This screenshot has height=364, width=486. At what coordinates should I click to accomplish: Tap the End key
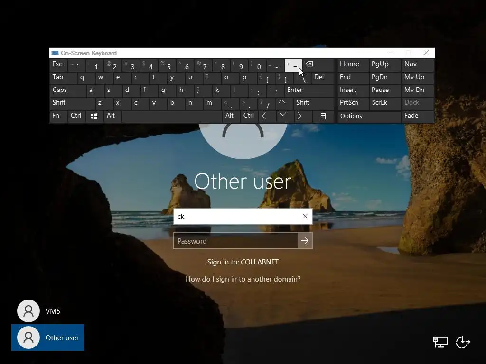pos(353,78)
